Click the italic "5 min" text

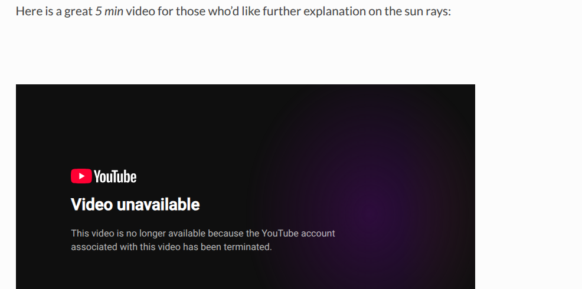(109, 11)
